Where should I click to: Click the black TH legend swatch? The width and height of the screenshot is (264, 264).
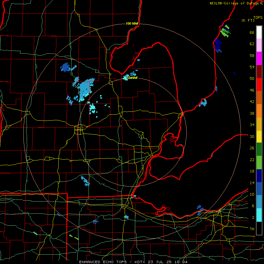pyautogui.click(x=259, y=228)
